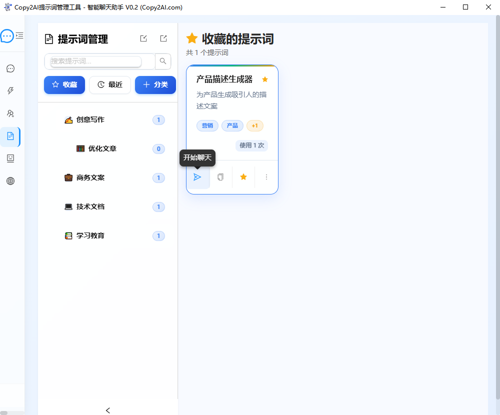Open the chat messages sidebar icon

point(10,68)
